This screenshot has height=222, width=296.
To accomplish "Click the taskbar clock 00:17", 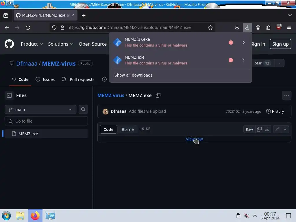I will pos(270,216).
